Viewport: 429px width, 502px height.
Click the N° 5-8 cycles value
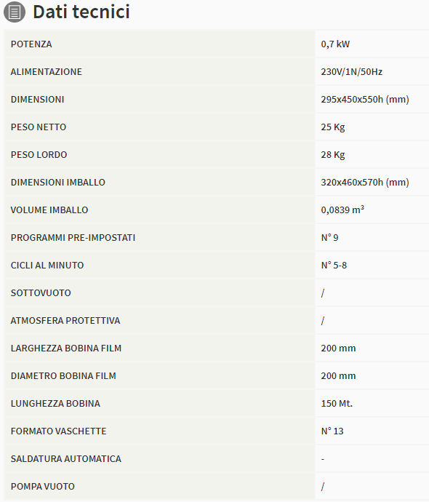tap(334, 265)
